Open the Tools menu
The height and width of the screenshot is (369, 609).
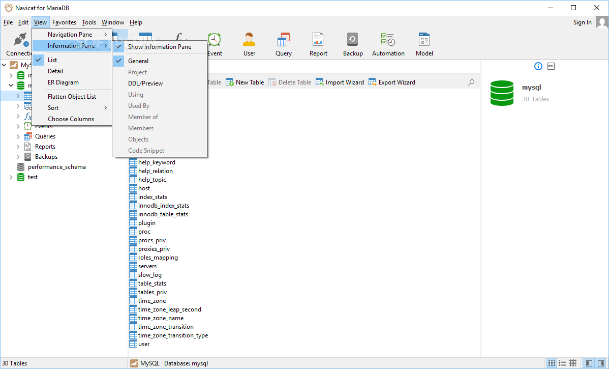(x=89, y=22)
